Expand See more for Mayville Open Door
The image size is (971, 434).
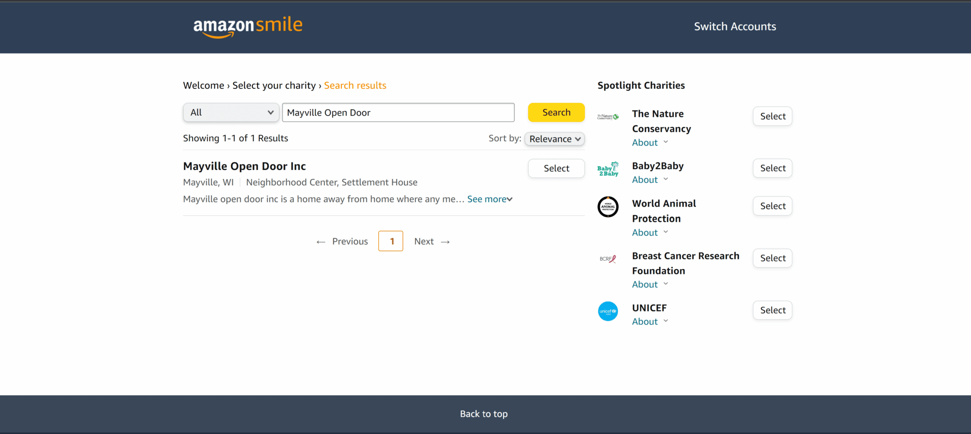click(x=490, y=199)
